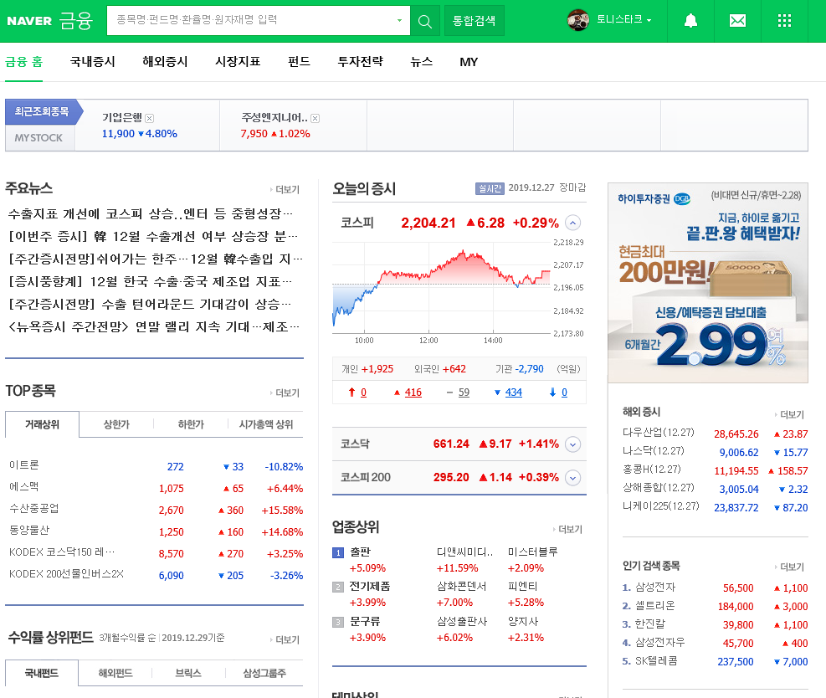The width and height of the screenshot is (826, 698).
Task: Open the 이트론 stock row
Action: tap(156, 466)
